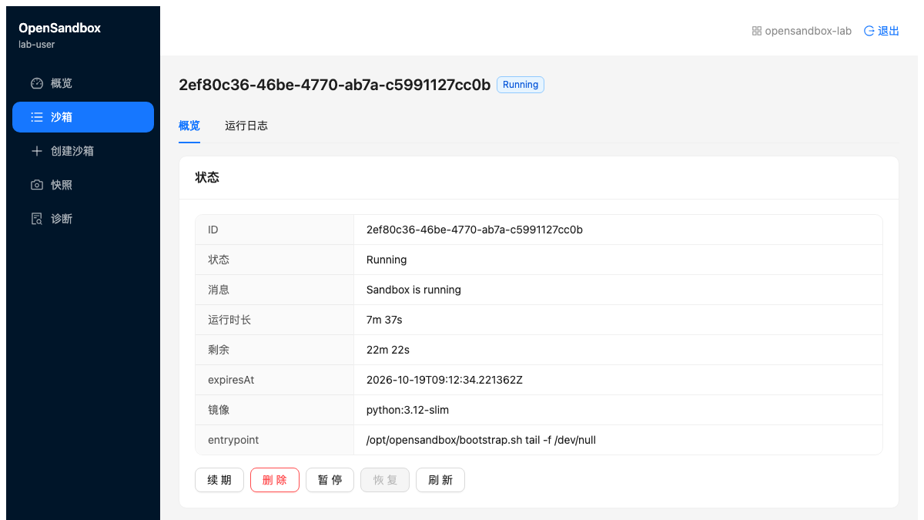The height and width of the screenshot is (520, 924).
Task: Click the 消息 label cell
Action: (x=275, y=290)
